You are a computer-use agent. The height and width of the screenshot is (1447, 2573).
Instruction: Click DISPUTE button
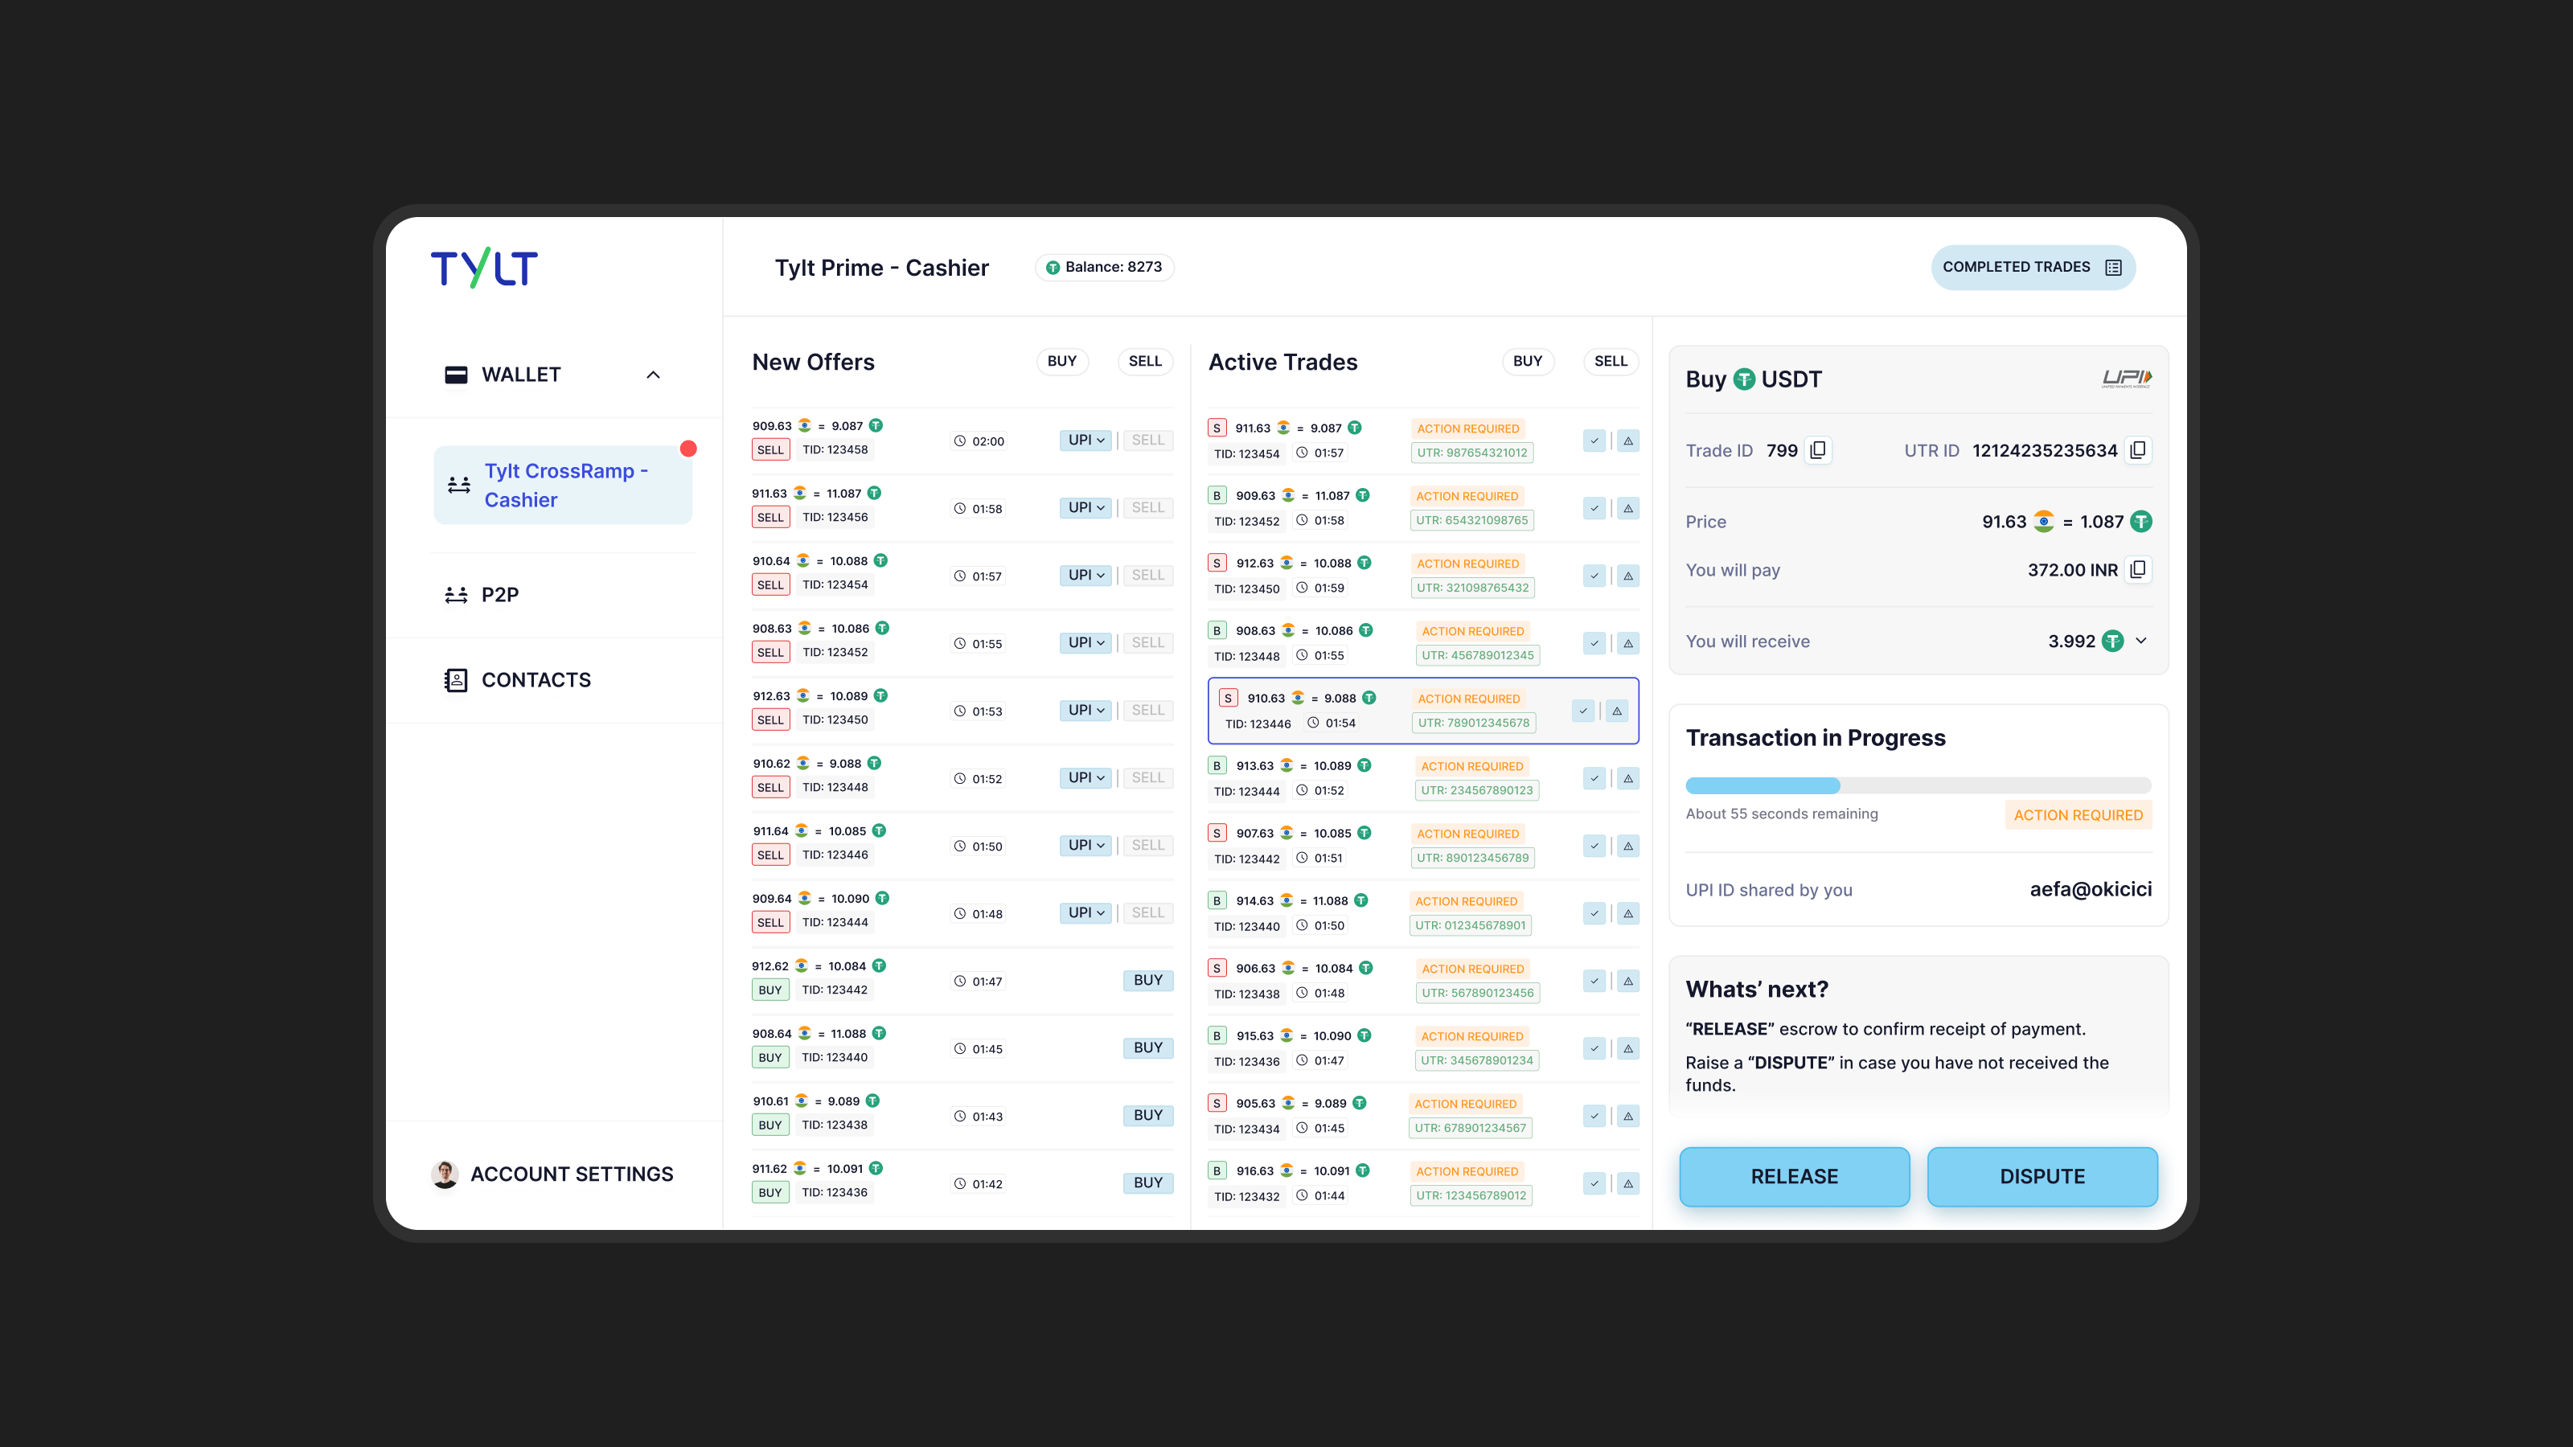(x=2042, y=1176)
